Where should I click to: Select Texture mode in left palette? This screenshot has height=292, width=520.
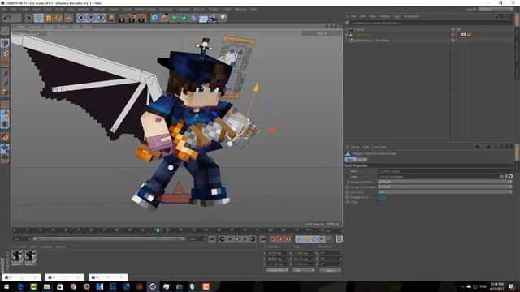tap(5, 54)
